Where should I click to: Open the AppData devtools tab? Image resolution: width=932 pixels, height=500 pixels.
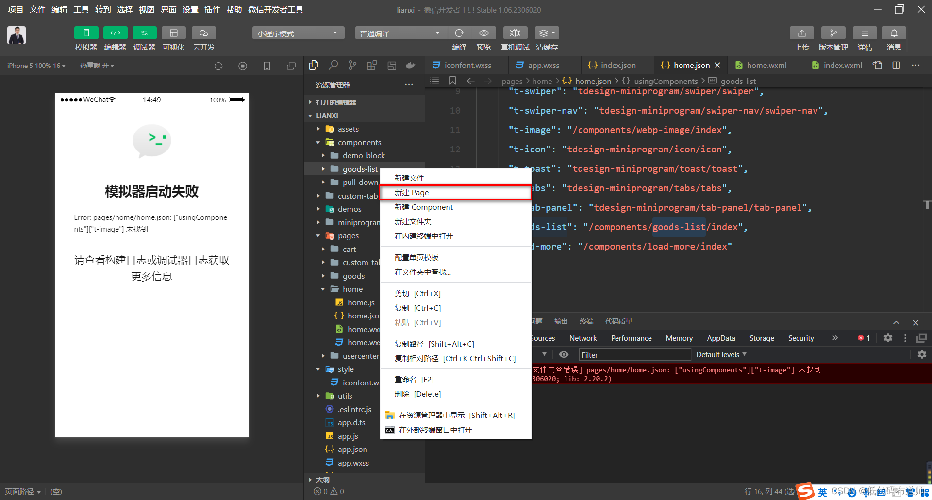click(x=721, y=338)
